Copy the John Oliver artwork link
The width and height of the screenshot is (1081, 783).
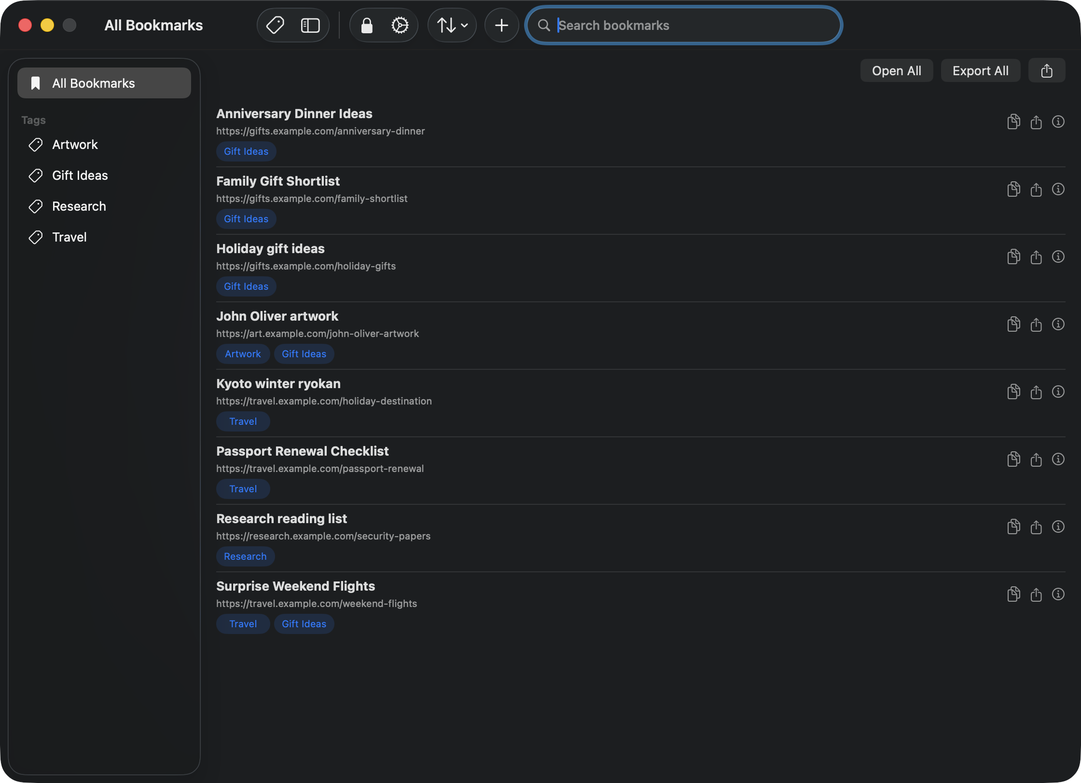pos(1014,324)
